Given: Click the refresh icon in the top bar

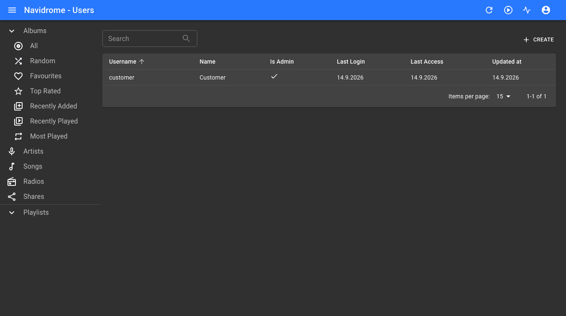Looking at the screenshot, I should tap(489, 10).
